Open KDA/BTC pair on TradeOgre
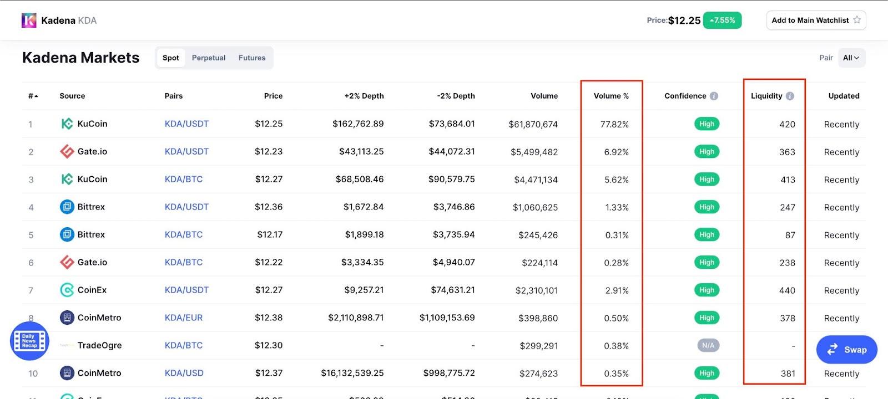The height and width of the screenshot is (399, 888). (x=184, y=345)
